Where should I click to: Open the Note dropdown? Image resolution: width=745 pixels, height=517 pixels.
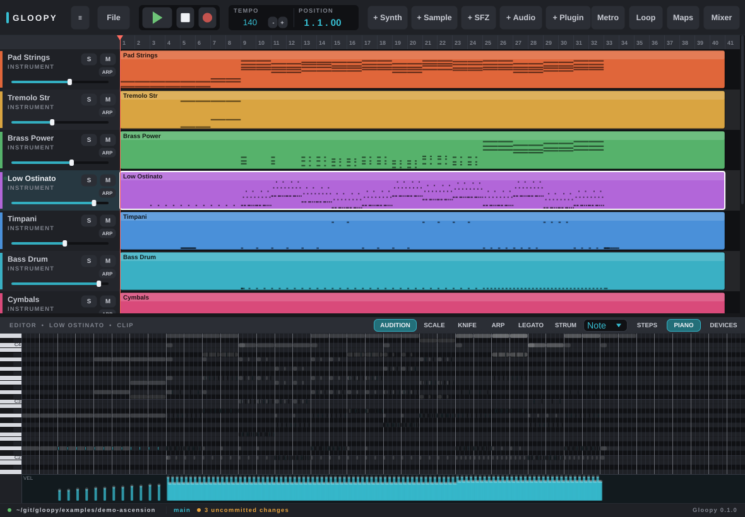point(605,325)
